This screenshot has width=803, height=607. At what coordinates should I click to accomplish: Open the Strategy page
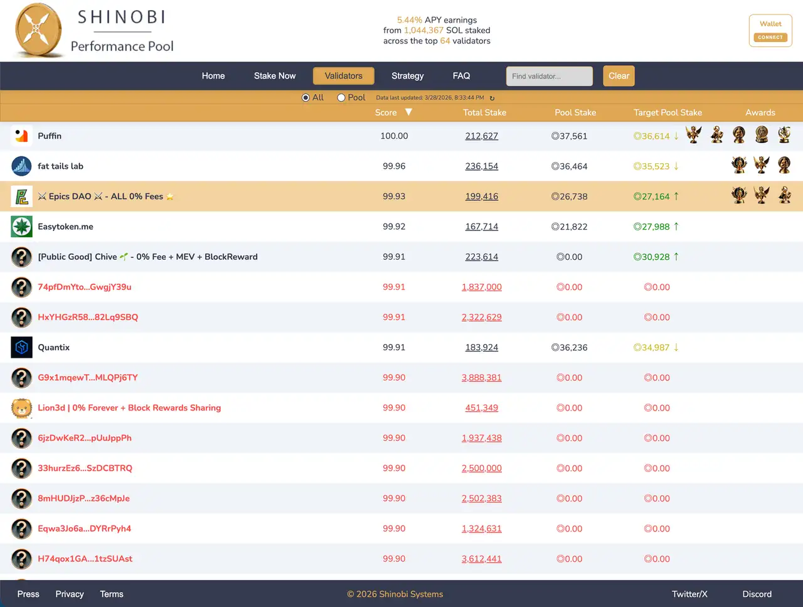click(x=407, y=75)
